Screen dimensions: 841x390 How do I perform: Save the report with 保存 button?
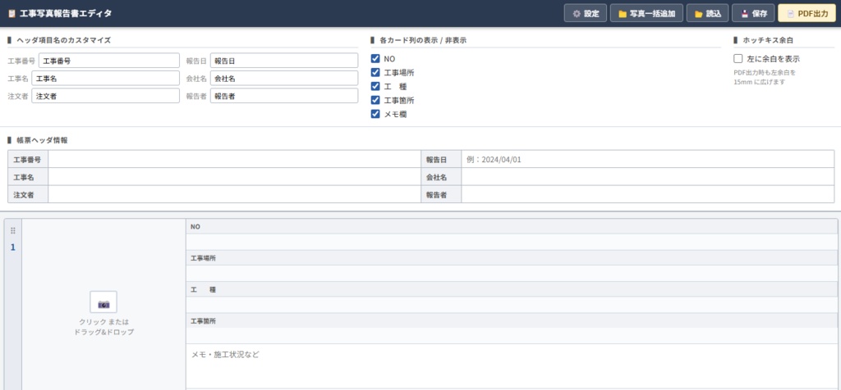(x=753, y=13)
